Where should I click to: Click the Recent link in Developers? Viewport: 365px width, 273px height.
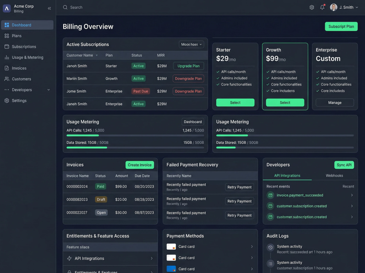(x=348, y=186)
